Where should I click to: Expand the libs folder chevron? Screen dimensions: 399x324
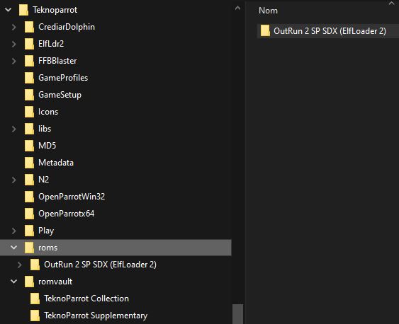(x=14, y=129)
